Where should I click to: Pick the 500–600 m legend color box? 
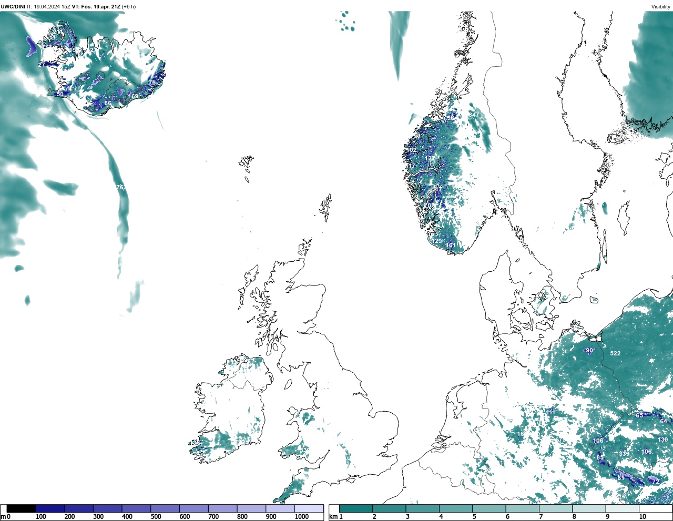[165, 508]
